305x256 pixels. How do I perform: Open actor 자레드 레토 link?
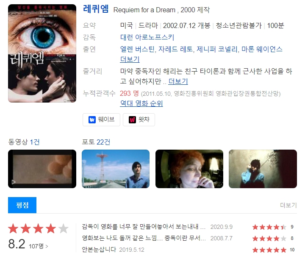175,49
